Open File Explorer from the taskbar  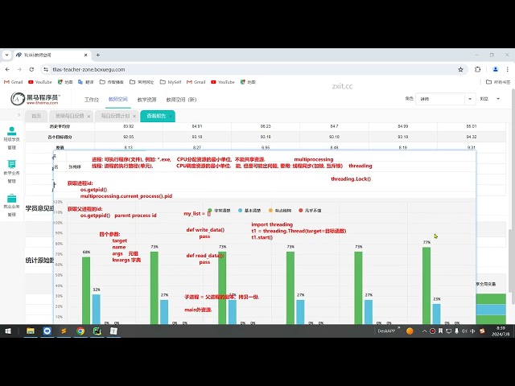(x=31, y=331)
